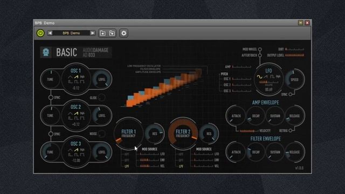Select LPF mode for Filter 2
Screen dimensions: 345x194
tap(181, 167)
